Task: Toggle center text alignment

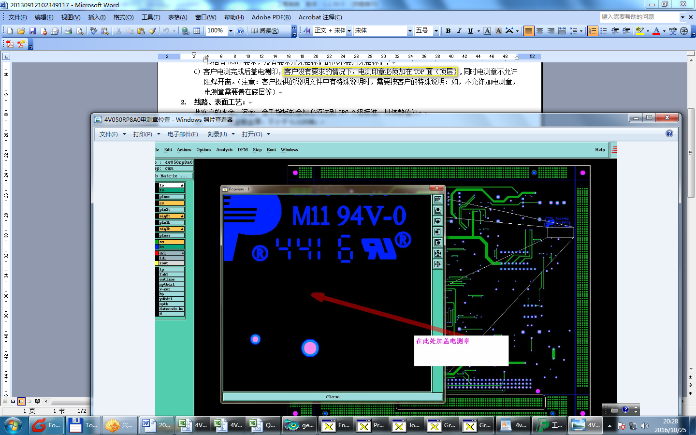Action: tap(540, 31)
